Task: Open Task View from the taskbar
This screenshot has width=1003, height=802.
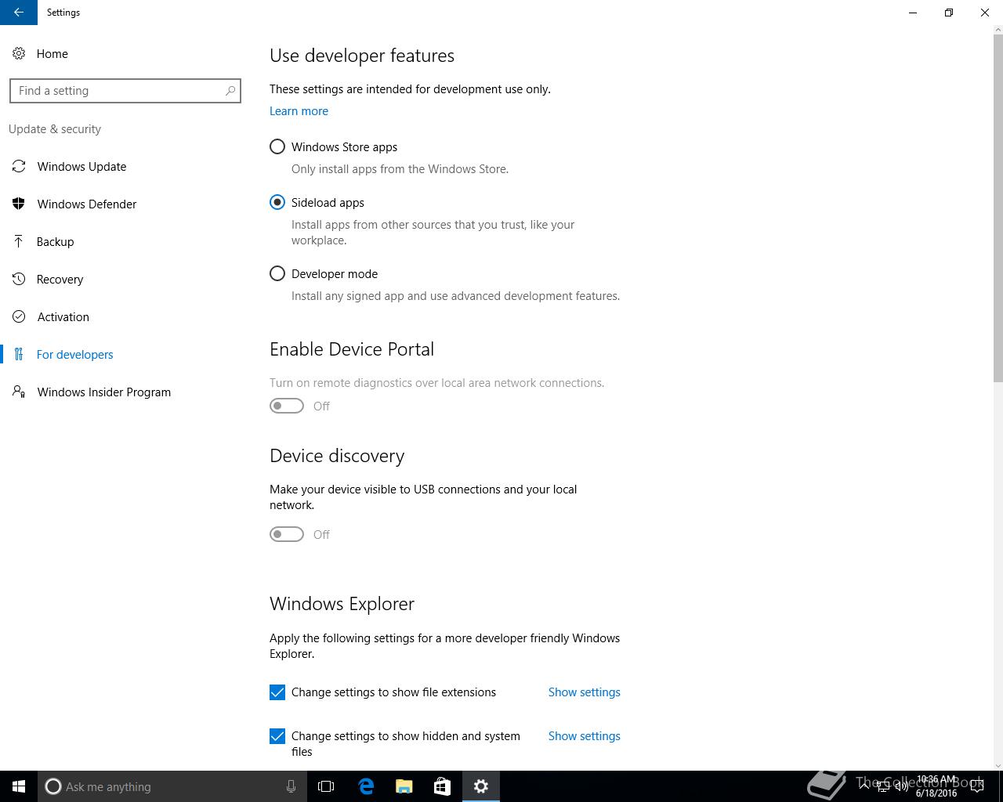Action: click(x=326, y=786)
